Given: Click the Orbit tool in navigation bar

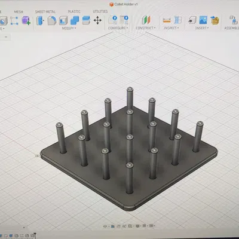Looking at the screenshot, I should tap(105, 226).
